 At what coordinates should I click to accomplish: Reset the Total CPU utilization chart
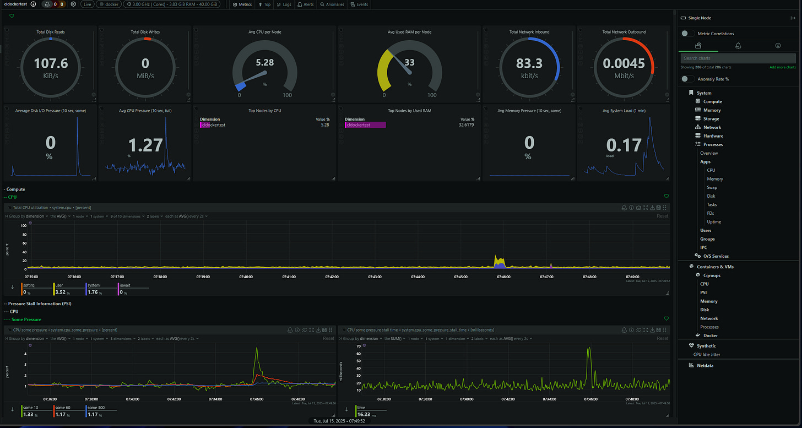[663, 216]
